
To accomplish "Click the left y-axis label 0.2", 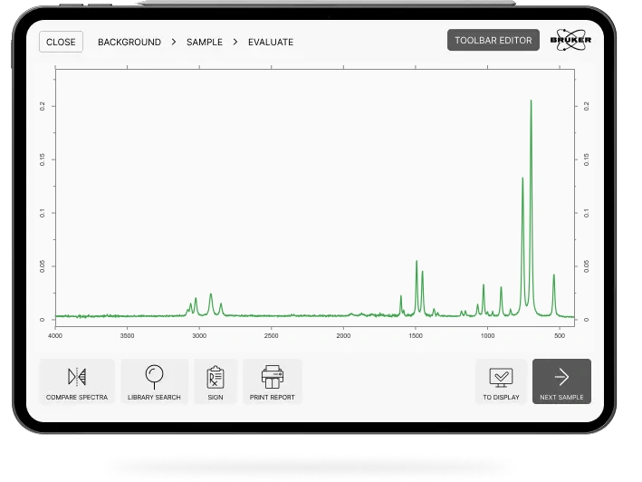I will pos(43,107).
